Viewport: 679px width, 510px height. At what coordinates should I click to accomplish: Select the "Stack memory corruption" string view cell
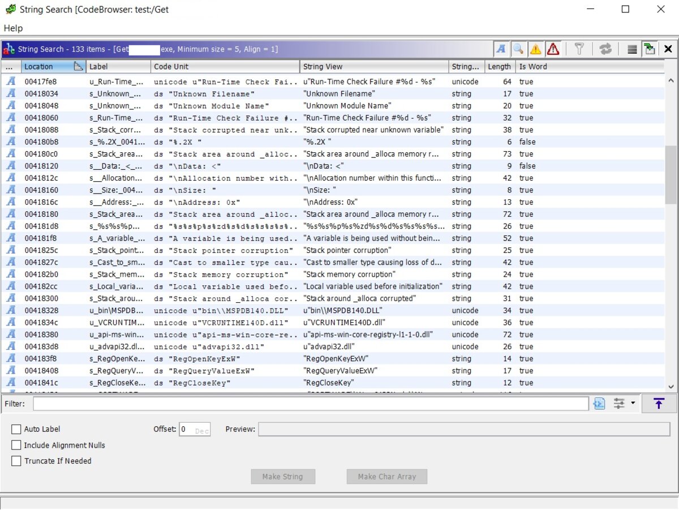pyautogui.click(x=374, y=275)
